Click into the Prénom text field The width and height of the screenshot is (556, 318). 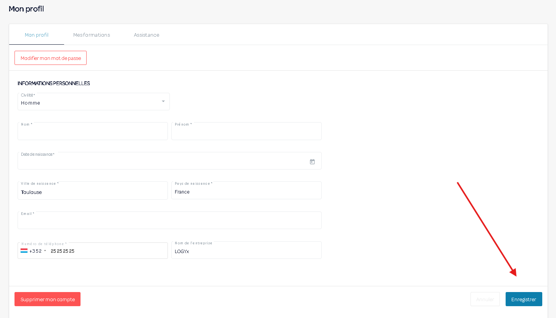click(246, 132)
